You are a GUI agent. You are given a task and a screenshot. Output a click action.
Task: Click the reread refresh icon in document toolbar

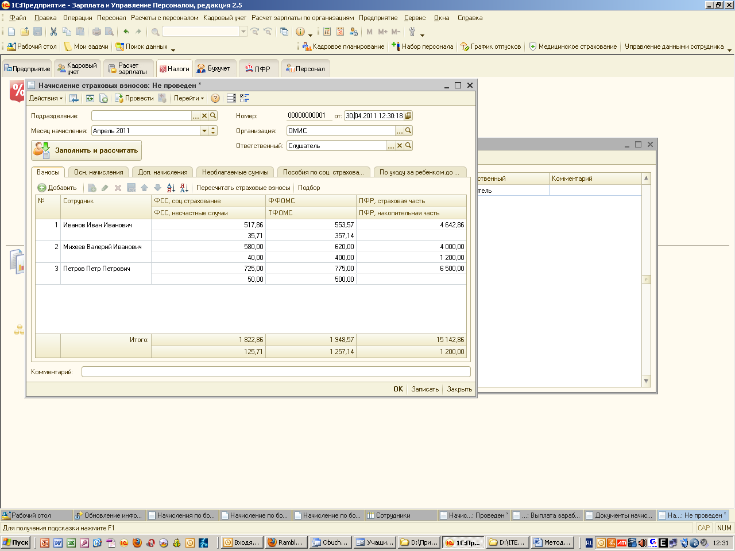coord(90,98)
